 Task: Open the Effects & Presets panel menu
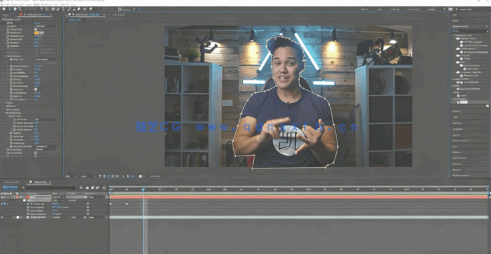coord(487,26)
